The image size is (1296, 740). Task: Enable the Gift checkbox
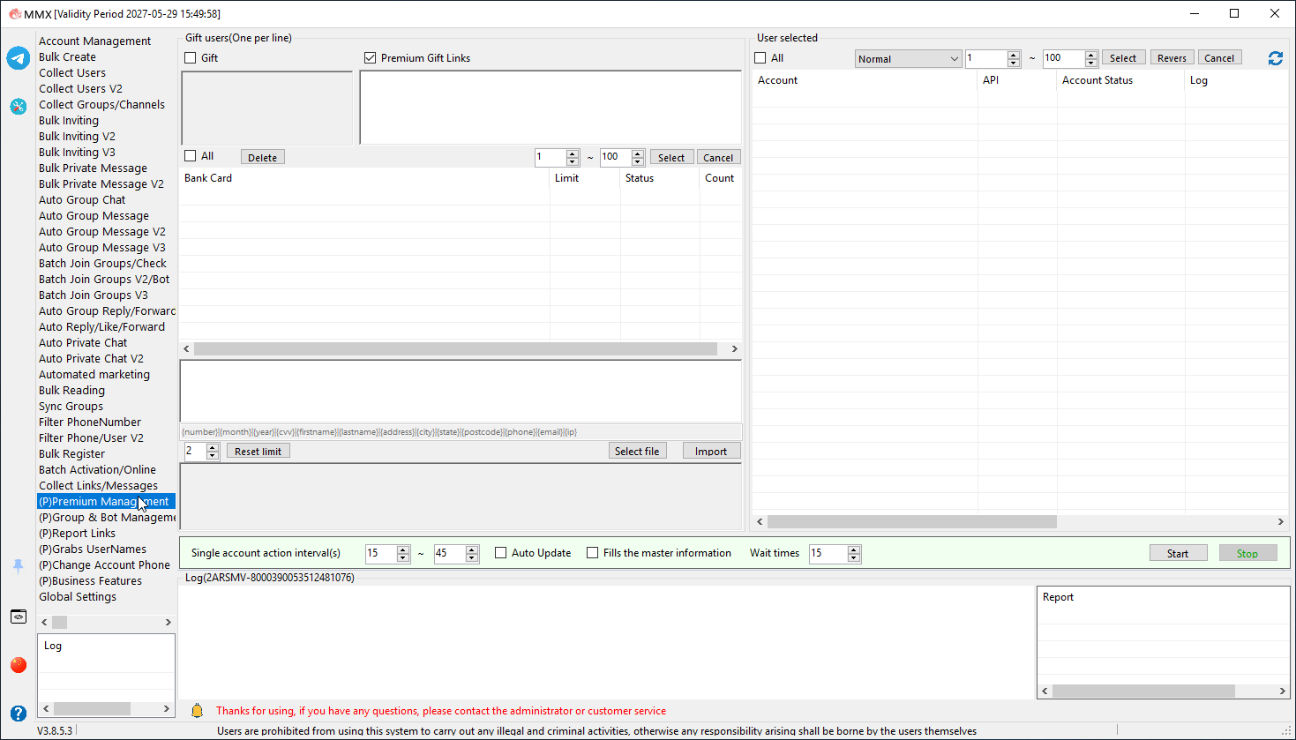191,58
